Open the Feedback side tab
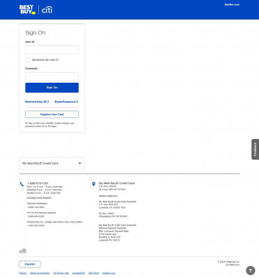259x278 pixels. click(x=255, y=149)
